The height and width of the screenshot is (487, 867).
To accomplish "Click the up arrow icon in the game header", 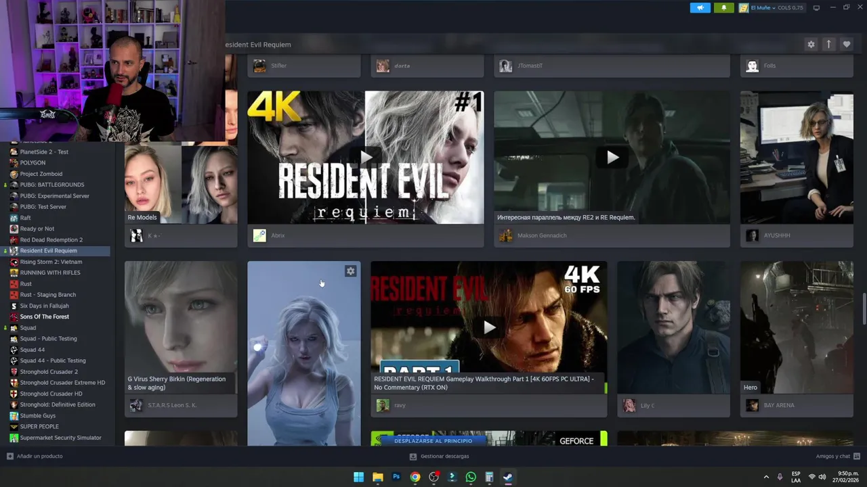I will [x=828, y=44].
